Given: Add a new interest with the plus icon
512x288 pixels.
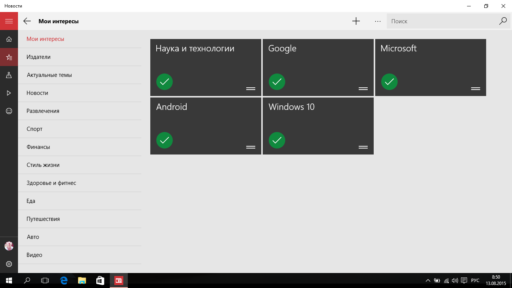Looking at the screenshot, I should pos(356,21).
